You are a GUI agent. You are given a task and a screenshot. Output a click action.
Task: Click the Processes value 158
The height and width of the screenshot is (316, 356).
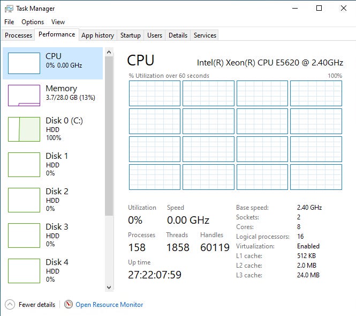[x=137, y=247]
